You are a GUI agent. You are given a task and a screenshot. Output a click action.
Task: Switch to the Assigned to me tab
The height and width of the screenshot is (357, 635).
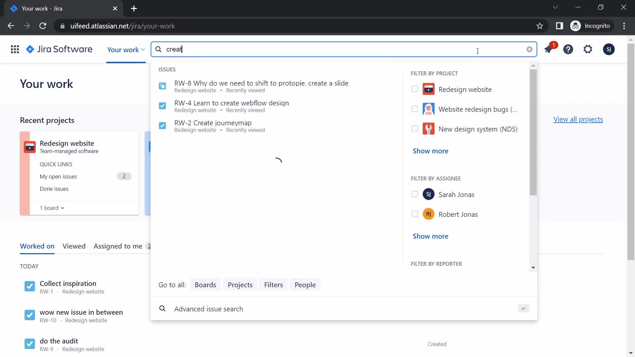tap(118, 246)
